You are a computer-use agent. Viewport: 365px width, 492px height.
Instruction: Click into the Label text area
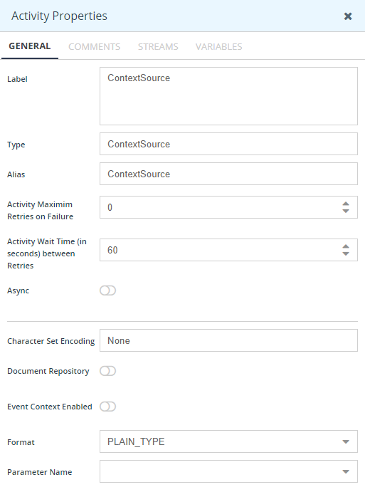[228, 96]
